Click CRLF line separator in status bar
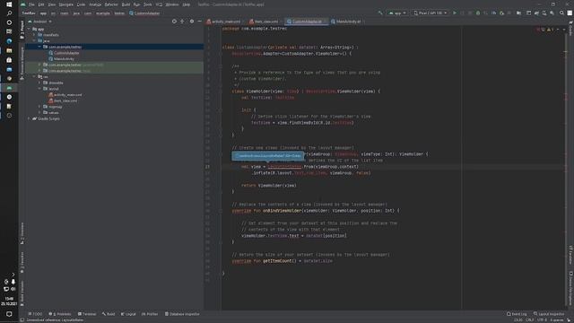The width and height of the screenshot is (574, 323). pyautogui.click(x=529, y=320)
